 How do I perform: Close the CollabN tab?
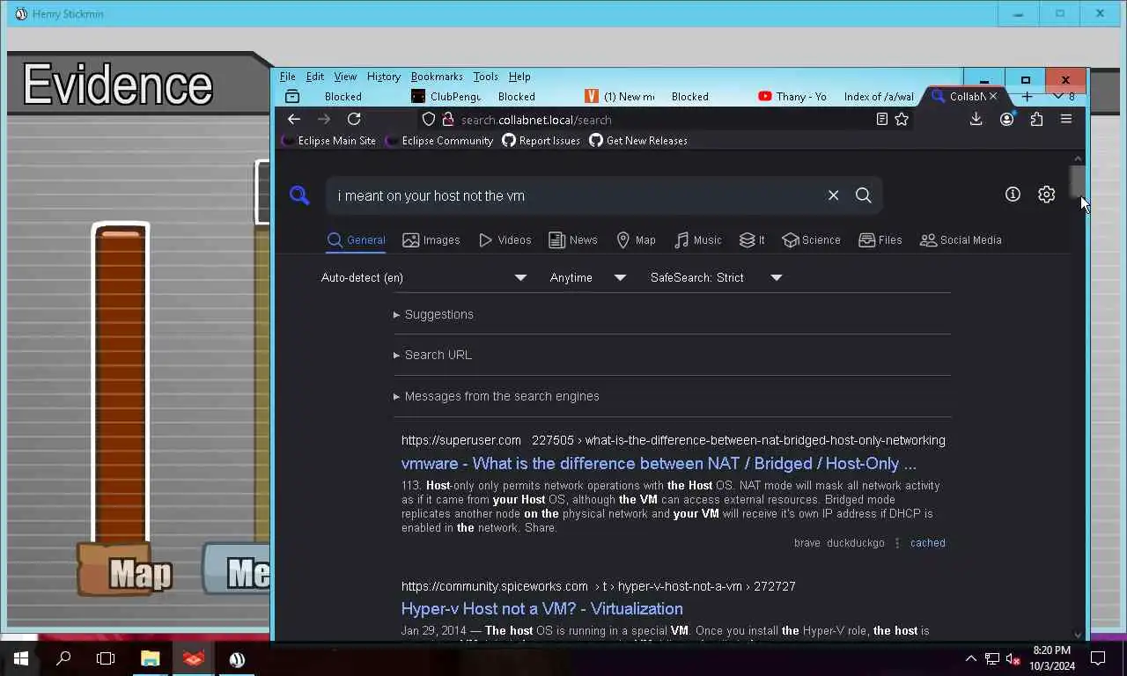pyautogui.click(x=993, y=96)
